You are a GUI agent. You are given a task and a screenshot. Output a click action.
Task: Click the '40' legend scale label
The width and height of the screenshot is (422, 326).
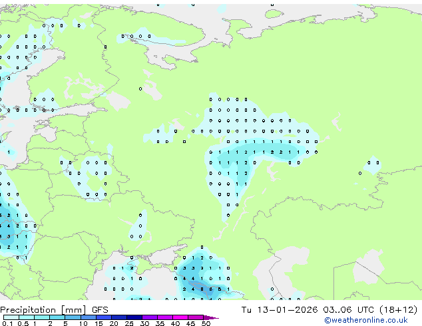[175, 323]
